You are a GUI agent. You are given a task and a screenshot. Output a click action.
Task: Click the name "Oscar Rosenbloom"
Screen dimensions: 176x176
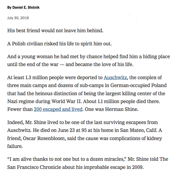click(x=42, y=138)
